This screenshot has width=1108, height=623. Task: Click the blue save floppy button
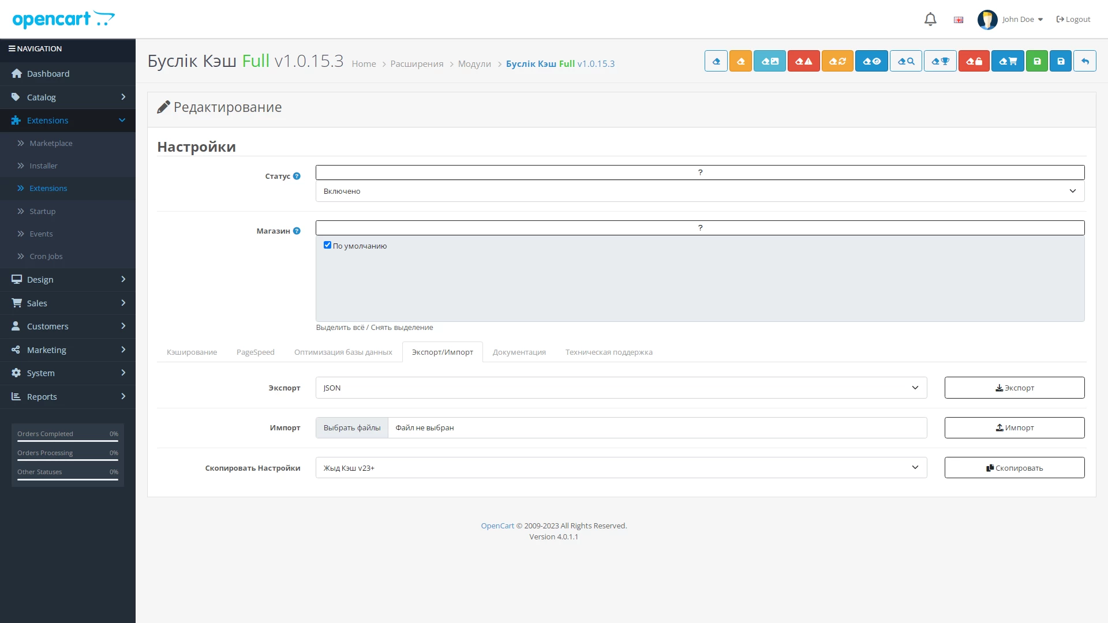click(x=1061, y=61)
